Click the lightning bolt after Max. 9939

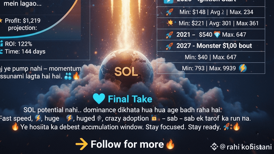[243, 68]
